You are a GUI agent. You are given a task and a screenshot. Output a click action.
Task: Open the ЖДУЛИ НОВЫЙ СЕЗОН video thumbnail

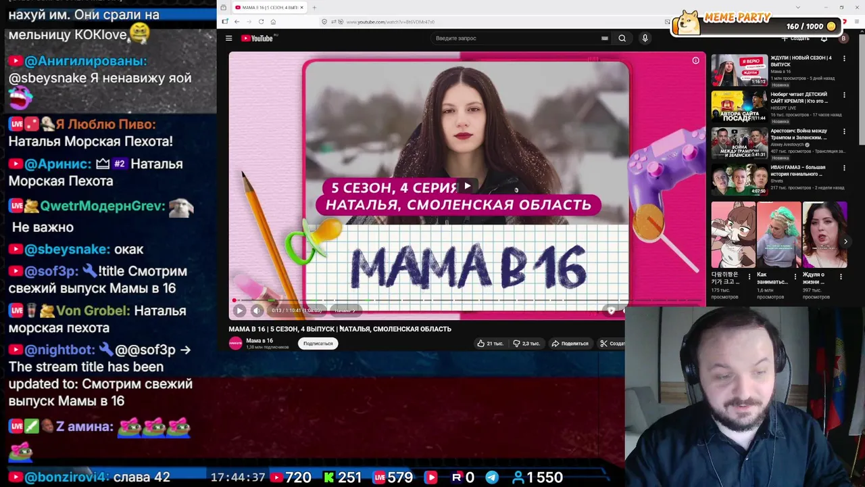pos(739,71)
